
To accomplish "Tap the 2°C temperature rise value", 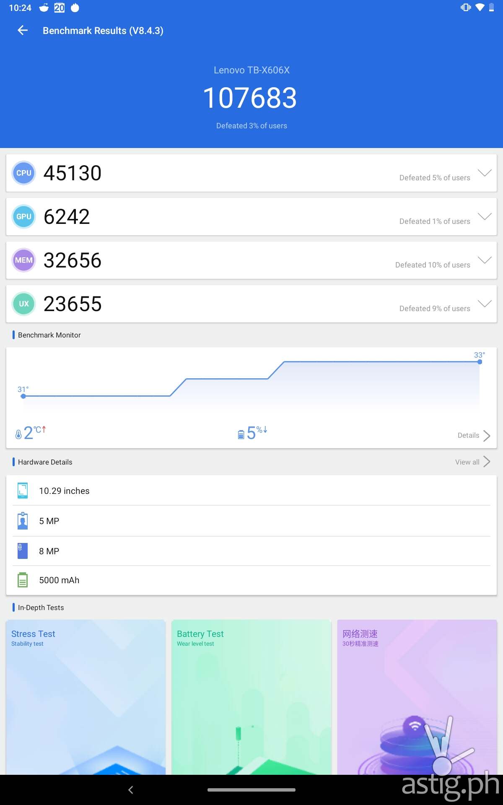I will click(x=35, y=433).
